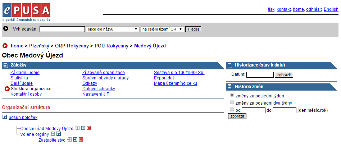Open Další údaje bookmark
341x147 pixels.
[22, 83]
